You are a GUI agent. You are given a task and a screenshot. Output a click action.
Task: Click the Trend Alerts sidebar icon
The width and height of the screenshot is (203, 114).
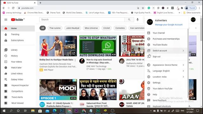click(6, 97)
